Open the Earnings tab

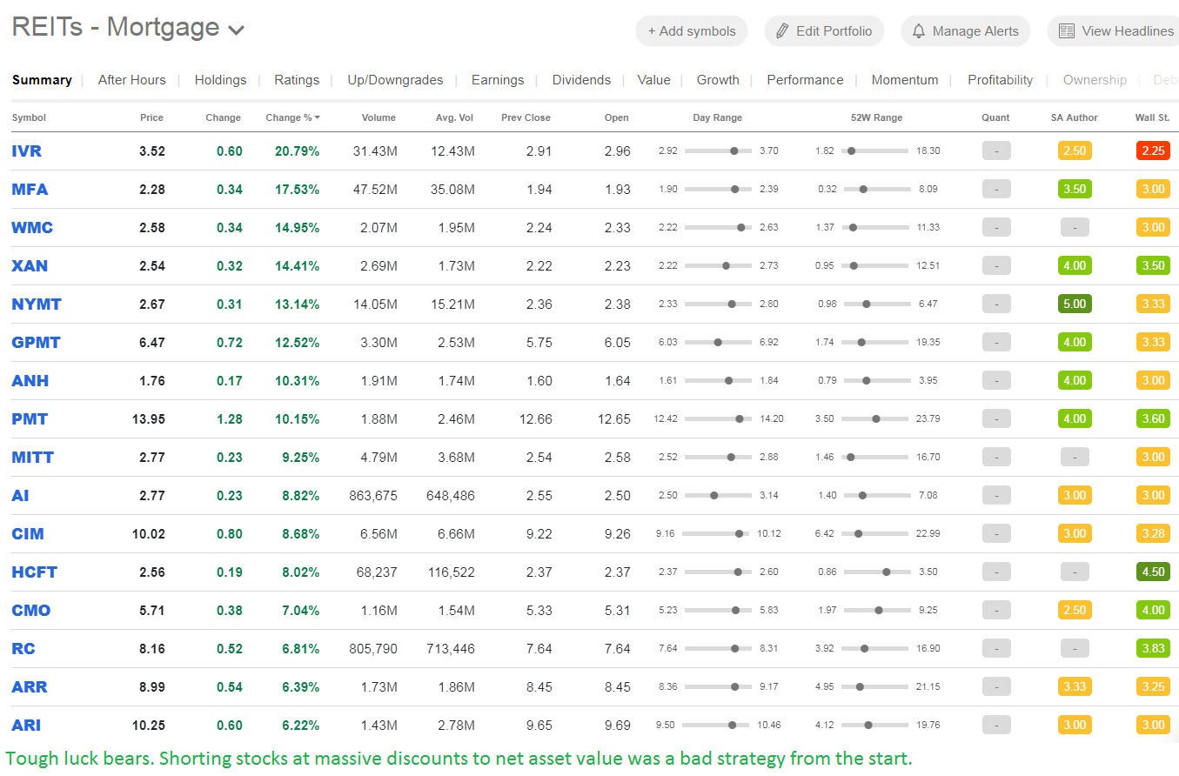point(498,80)
